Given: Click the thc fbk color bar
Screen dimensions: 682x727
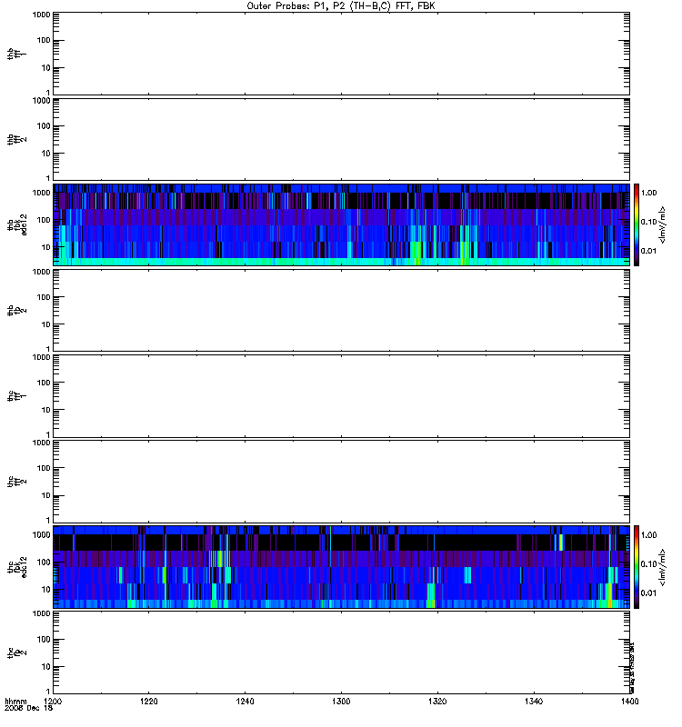Looking at the screenshot, I should (637, 567).
